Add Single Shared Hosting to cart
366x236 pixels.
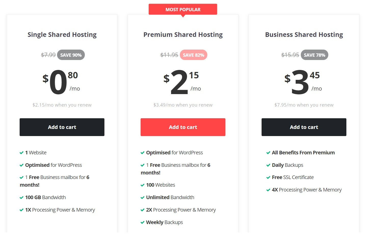(x=62, y=127)
